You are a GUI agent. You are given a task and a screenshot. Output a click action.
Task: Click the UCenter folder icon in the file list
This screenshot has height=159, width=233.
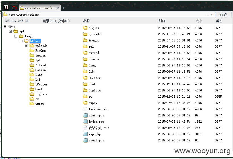tap(85, 78)
